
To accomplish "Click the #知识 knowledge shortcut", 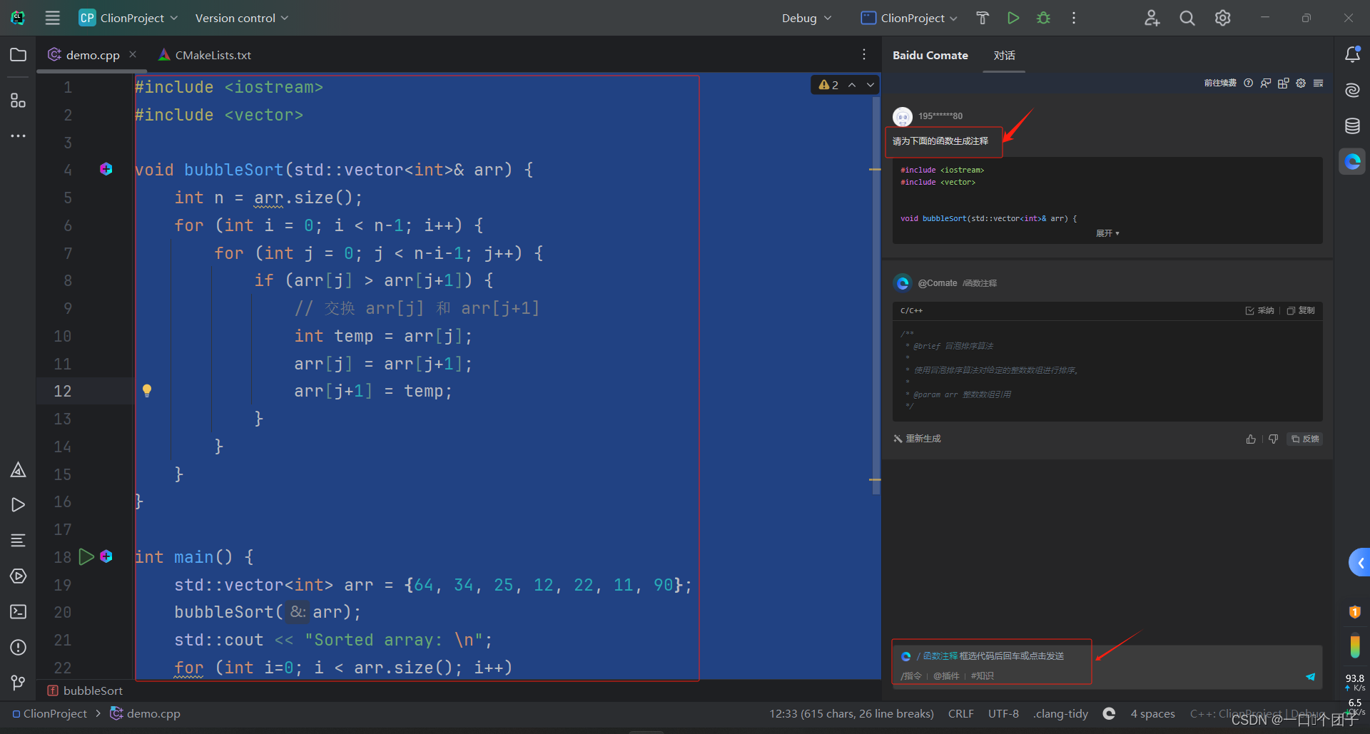I will click(x=982, y=676).
